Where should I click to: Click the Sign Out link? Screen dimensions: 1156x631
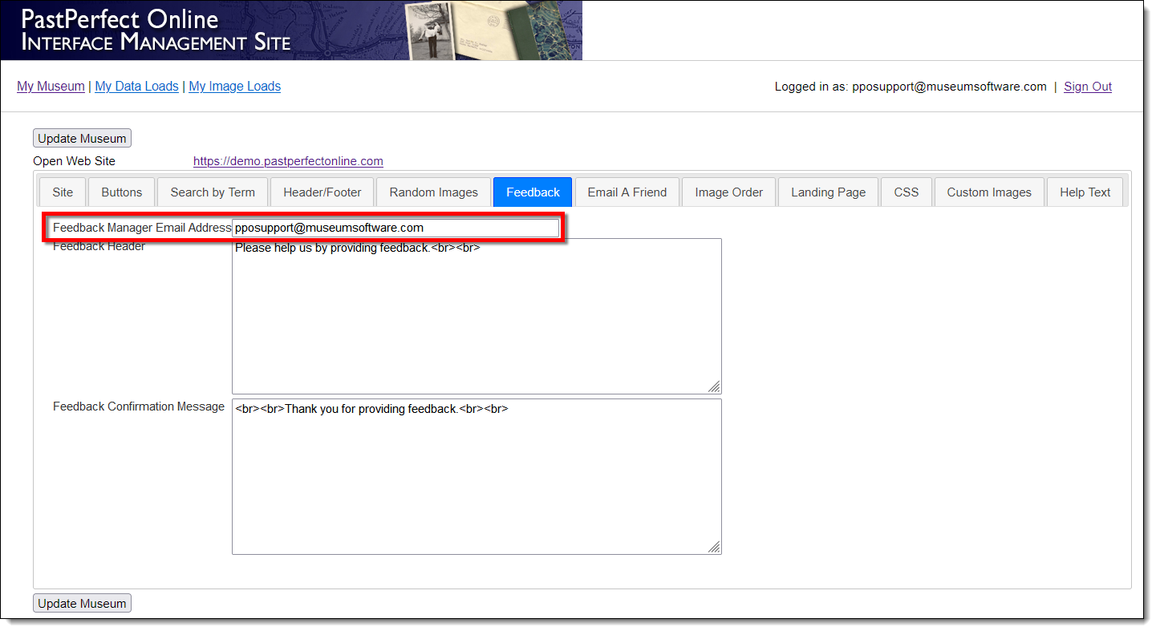[1088, 87]
